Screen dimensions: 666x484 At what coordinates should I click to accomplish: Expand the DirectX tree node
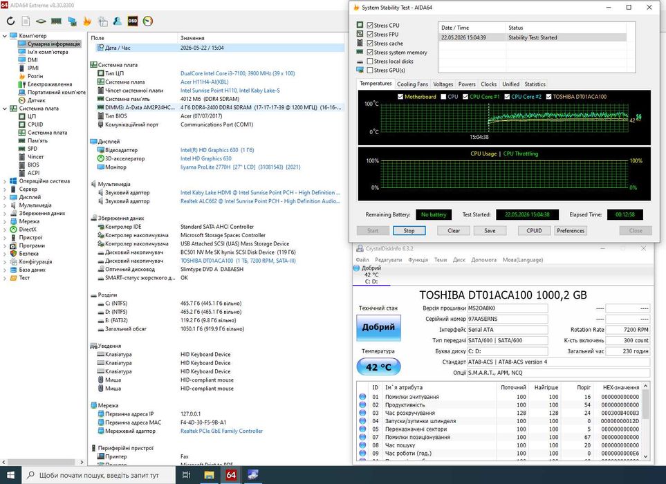(5, 230)
